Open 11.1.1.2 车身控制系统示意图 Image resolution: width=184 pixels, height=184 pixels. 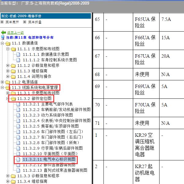point(50,60)
